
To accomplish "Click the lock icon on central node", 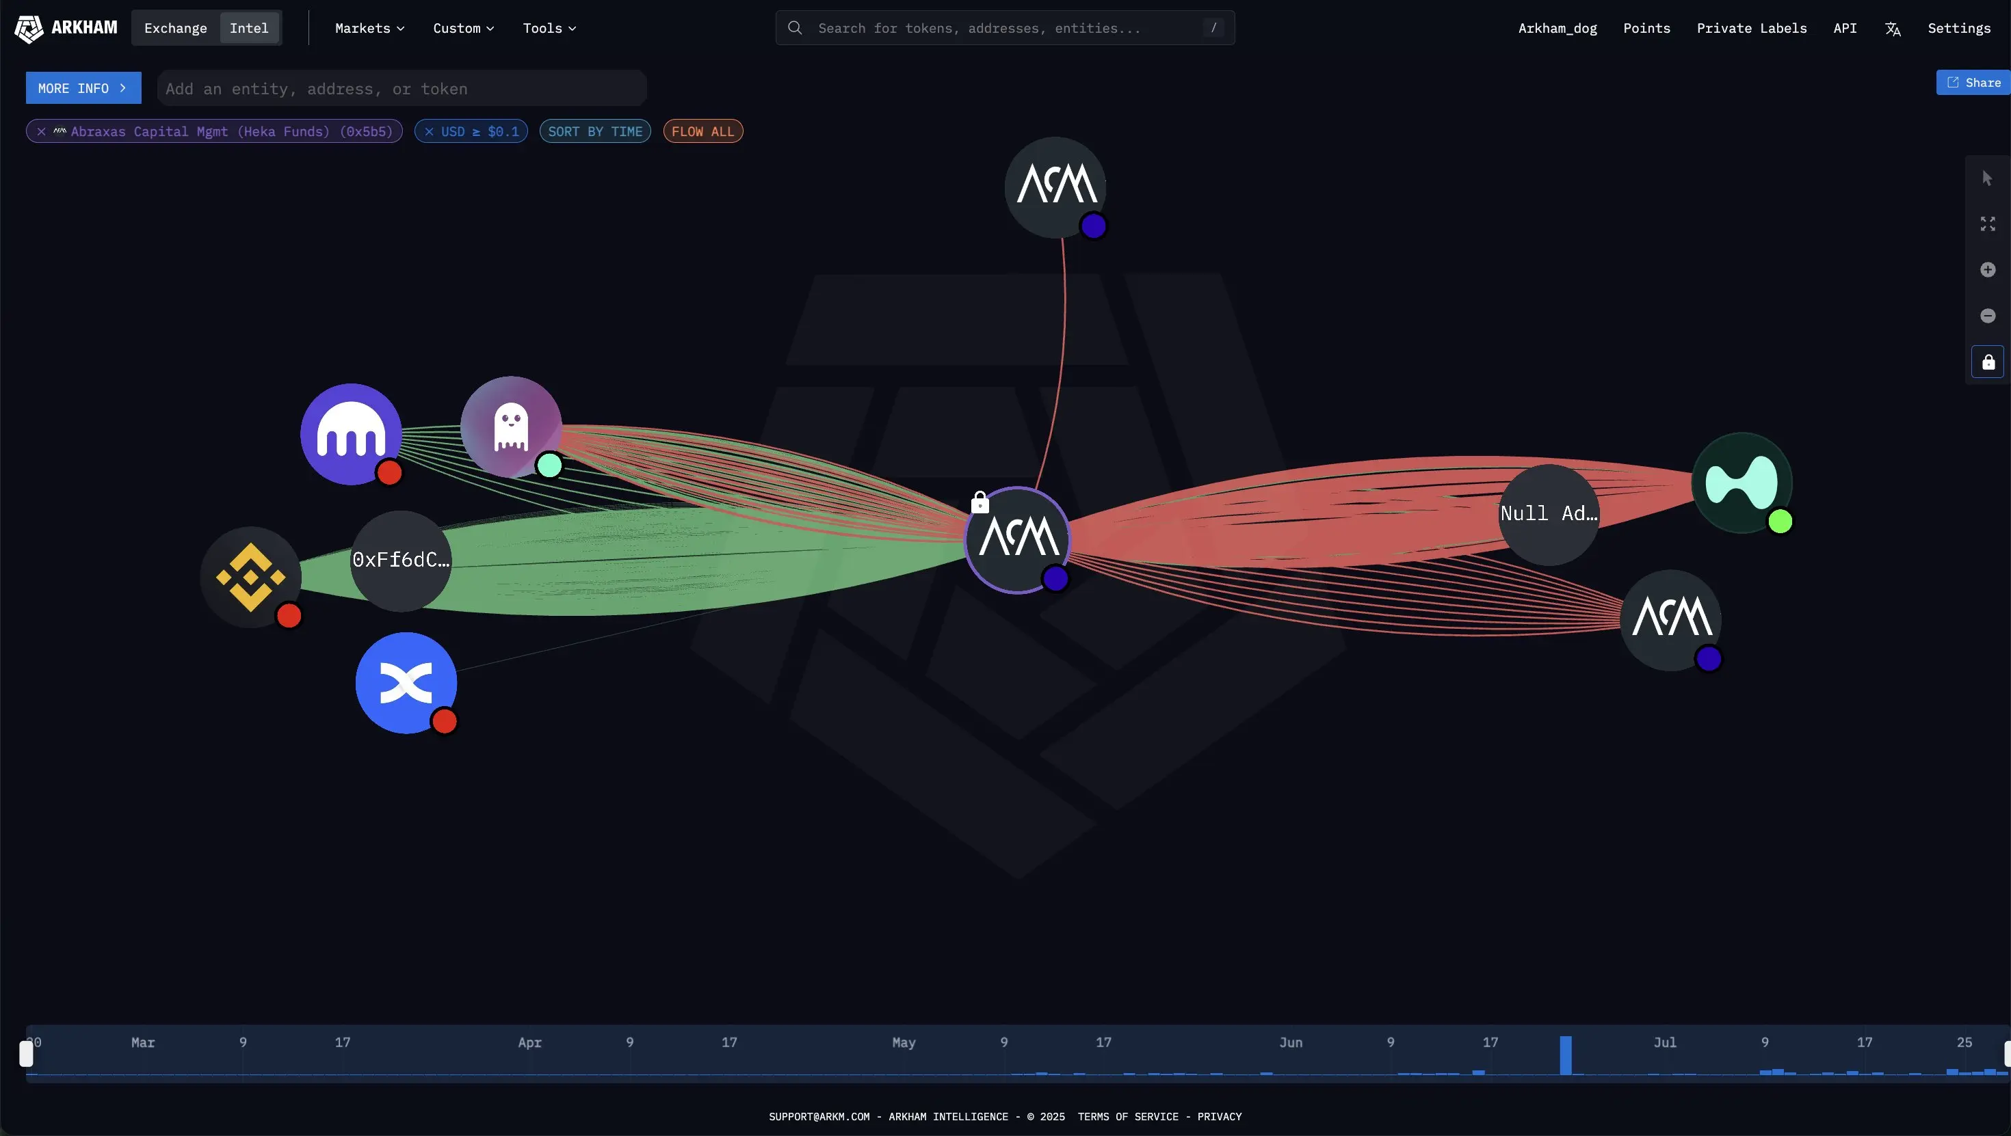I will point(980,502).
